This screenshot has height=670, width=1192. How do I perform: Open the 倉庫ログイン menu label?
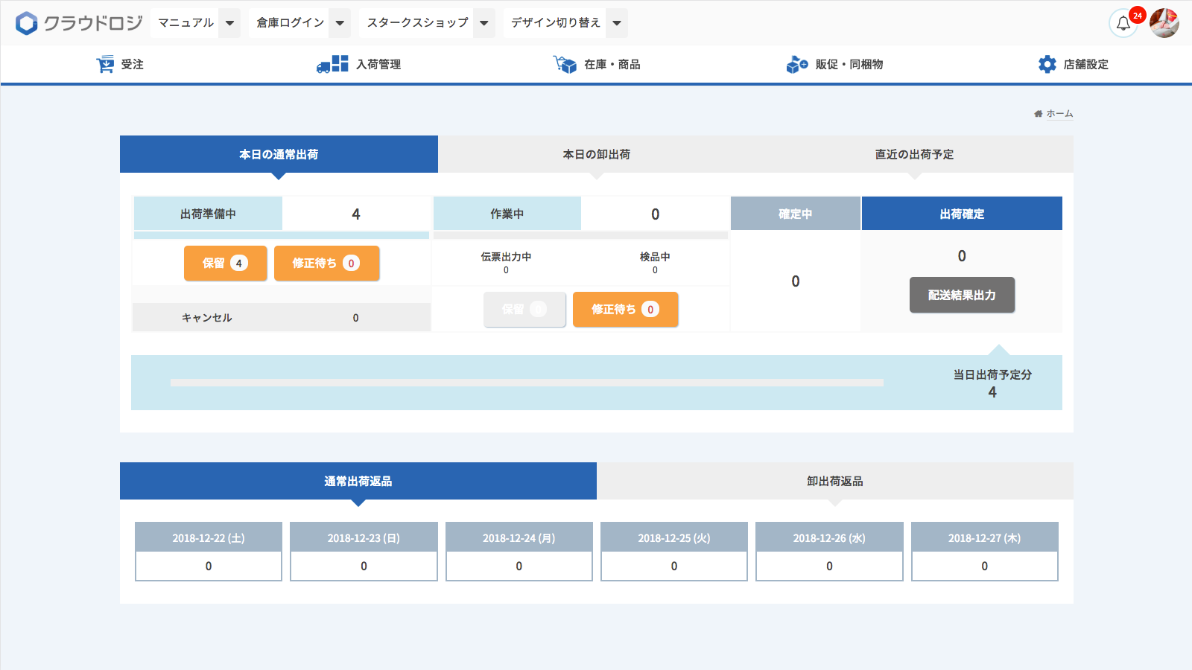pos(290,23)
